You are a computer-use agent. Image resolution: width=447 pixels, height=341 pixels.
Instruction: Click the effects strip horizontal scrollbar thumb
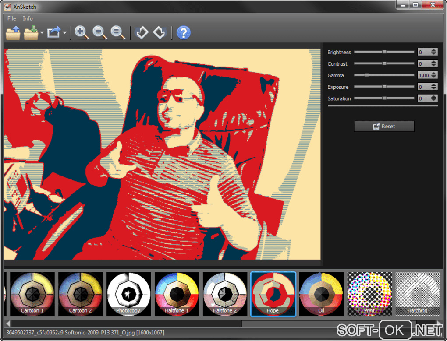point(329,323)
